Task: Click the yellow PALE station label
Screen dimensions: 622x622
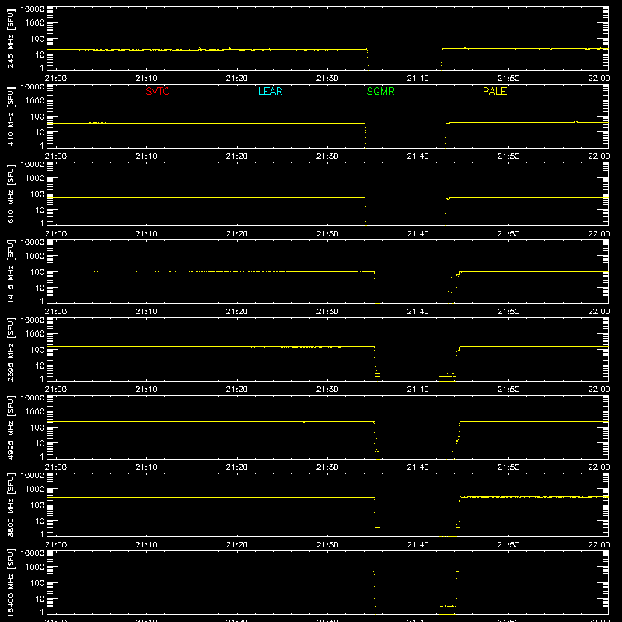Action: tap(494, 91)
